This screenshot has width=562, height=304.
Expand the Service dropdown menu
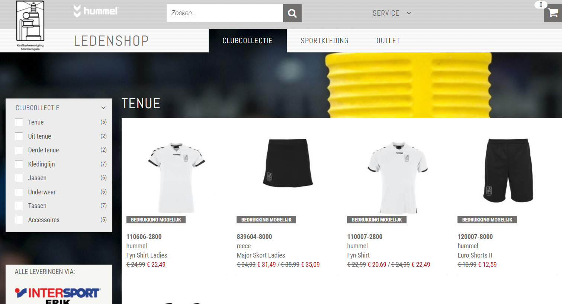(392, 13)
